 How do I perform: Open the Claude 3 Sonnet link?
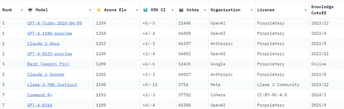(46, 74)
